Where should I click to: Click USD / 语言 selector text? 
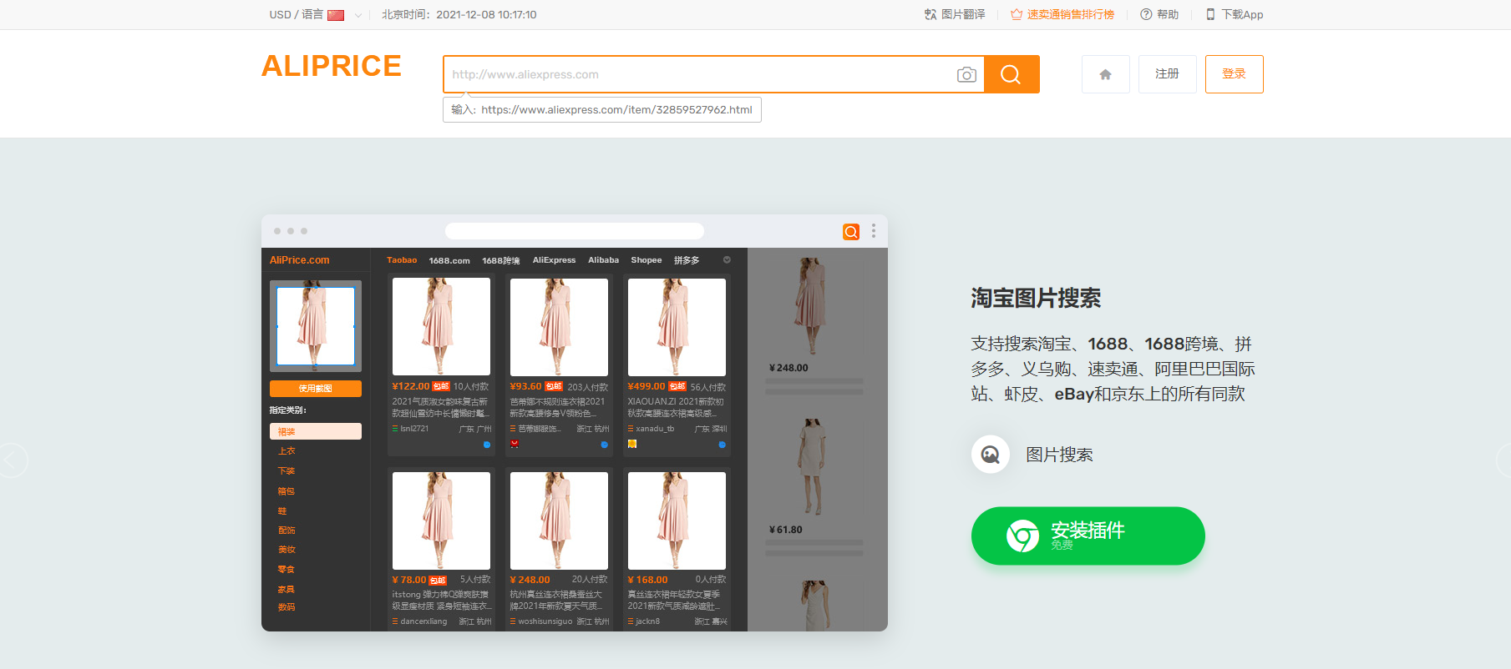pyautogui.click(x=297, y=14)
